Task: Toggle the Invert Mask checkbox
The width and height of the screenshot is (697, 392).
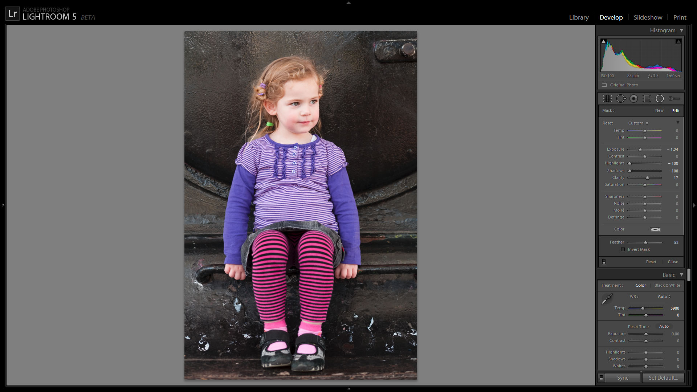Action: pos(624,249)
